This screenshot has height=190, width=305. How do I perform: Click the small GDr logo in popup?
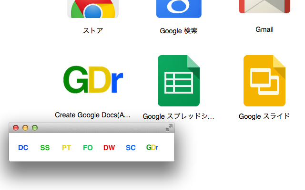tap(152, 148)
